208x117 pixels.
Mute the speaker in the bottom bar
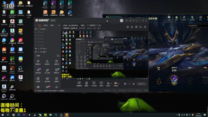tap(116, 83)
